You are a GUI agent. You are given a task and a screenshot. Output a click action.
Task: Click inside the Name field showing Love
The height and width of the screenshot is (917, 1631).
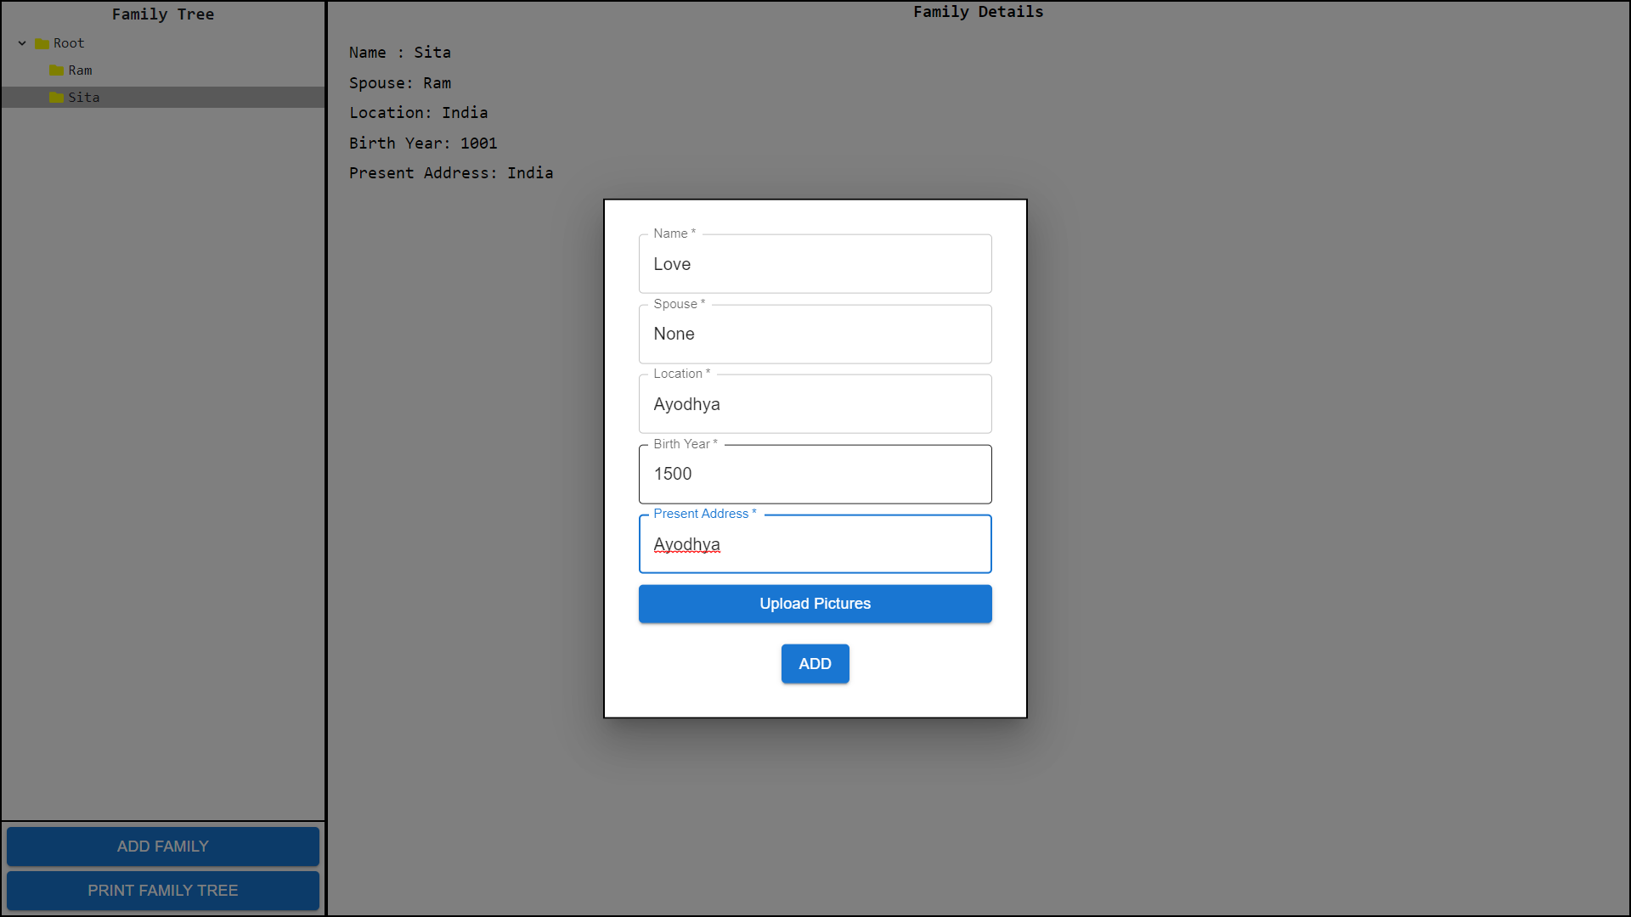click(x=815, y=263)
